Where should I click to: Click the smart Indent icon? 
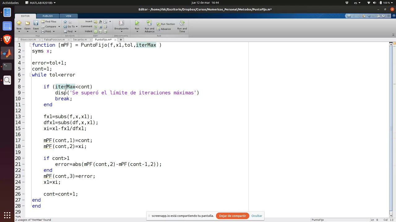click(95, 31)
